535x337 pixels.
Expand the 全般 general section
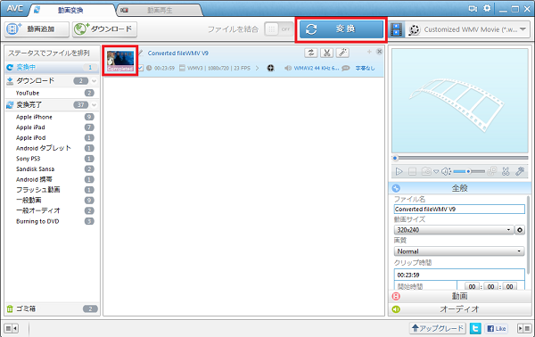click(x=459, y=188)
